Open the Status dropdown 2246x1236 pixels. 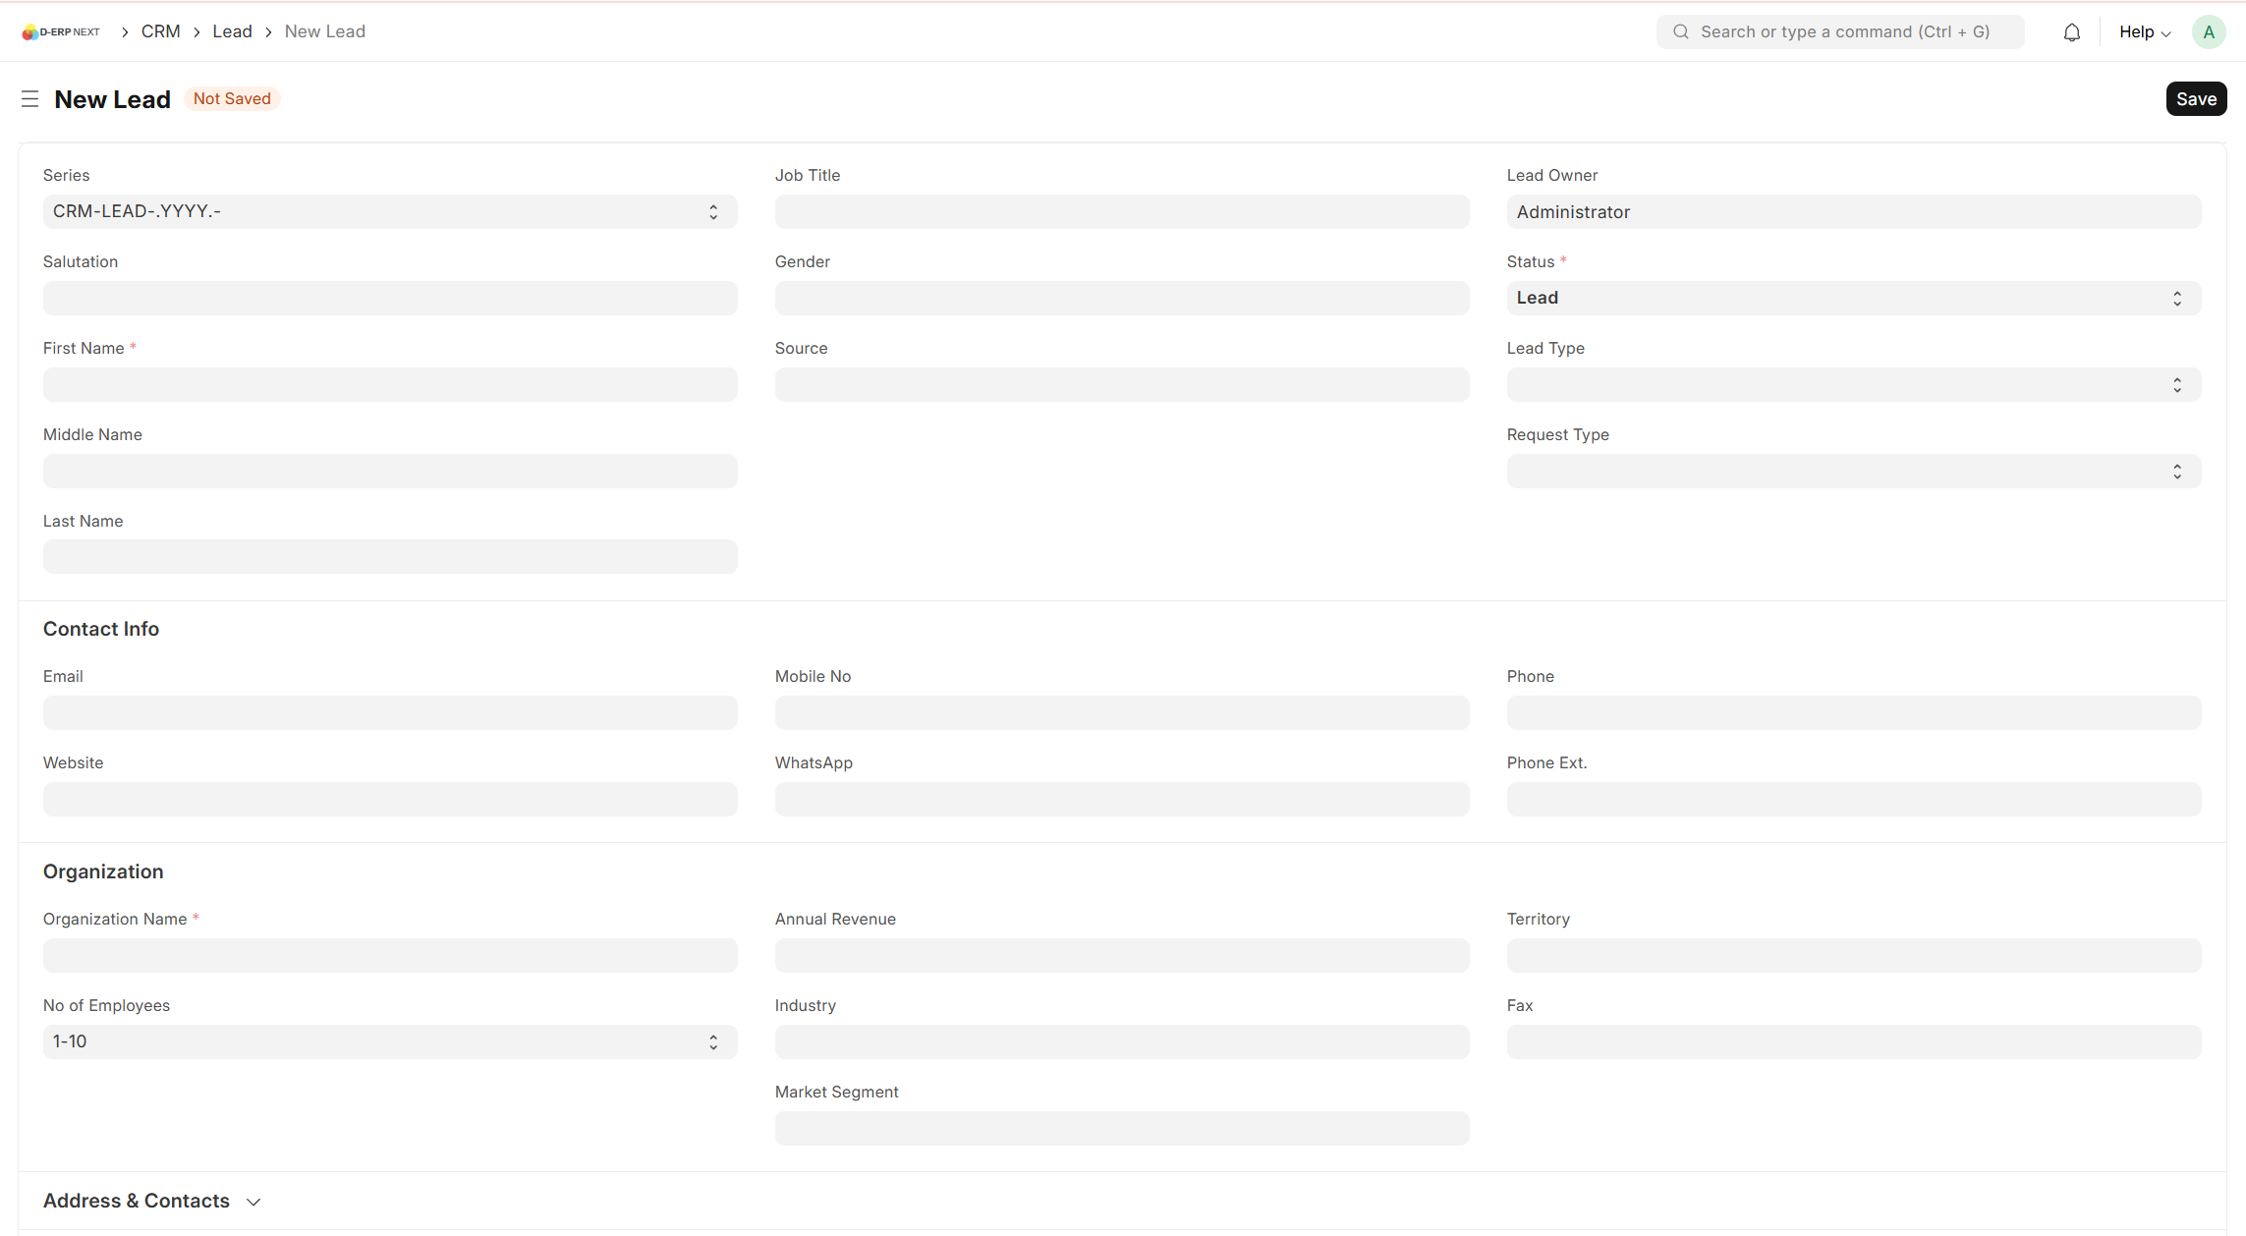pyautogui.click(x=1852, y=299)
